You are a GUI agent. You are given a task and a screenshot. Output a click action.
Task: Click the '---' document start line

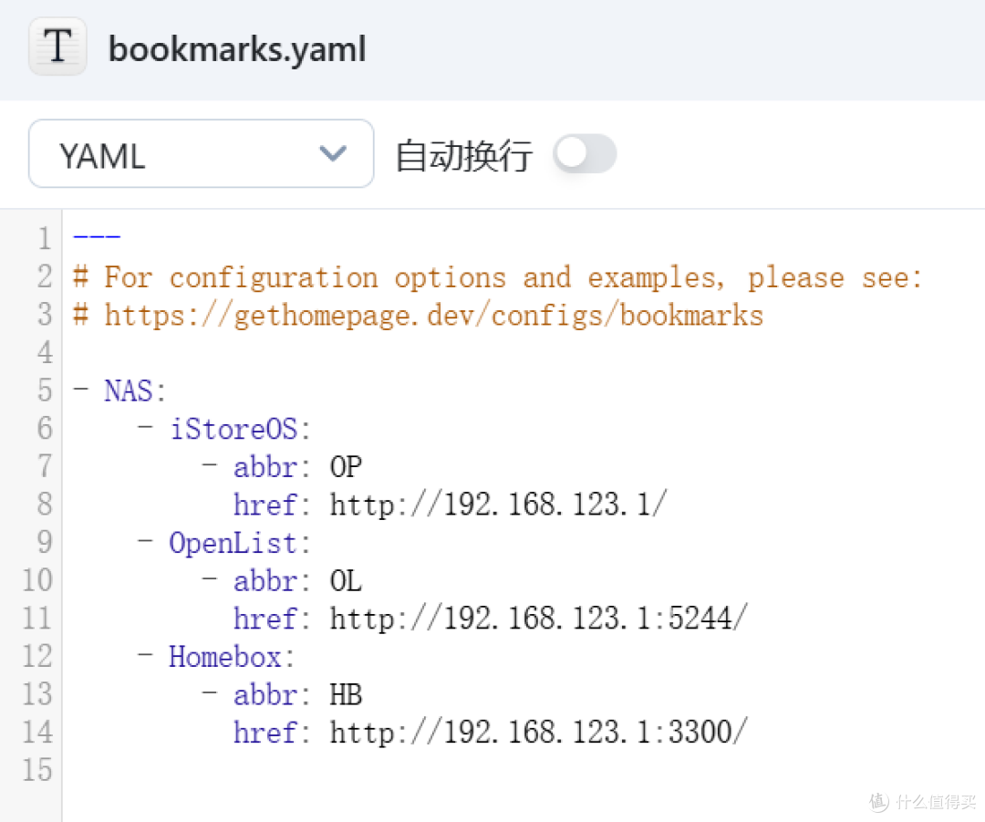pos(97,237)
